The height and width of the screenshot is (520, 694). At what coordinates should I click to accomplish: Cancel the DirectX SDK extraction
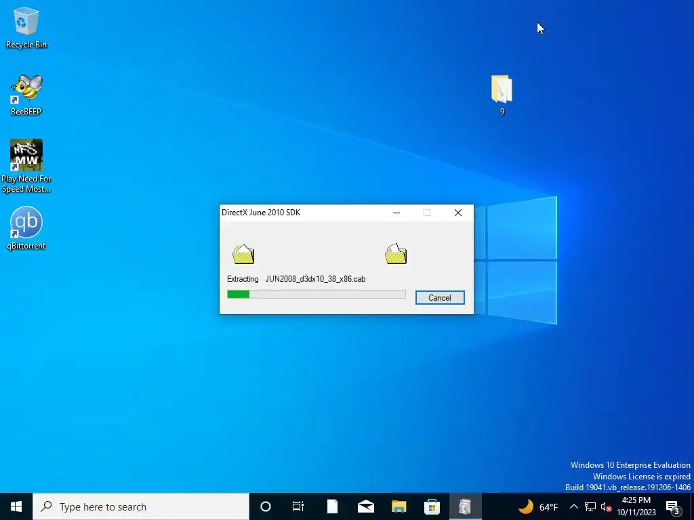[x=439, y=298]
